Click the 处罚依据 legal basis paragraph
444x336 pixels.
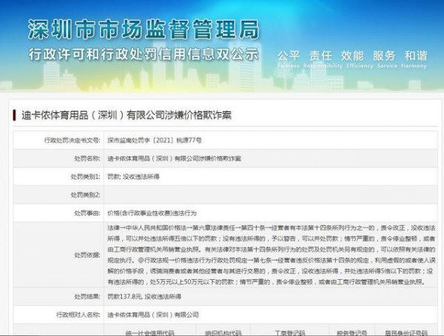pyautogui.click(x=271, y=255)
